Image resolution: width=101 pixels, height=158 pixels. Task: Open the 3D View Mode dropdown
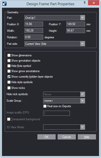64,127
